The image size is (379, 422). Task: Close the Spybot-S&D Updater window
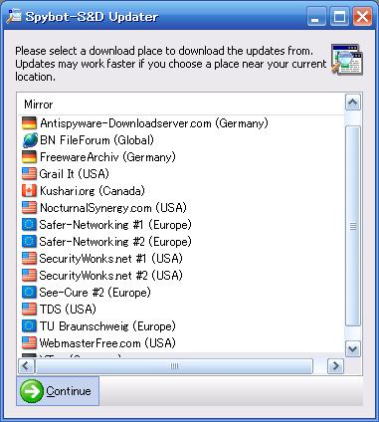pyautogui.click(x=362, y=17)
